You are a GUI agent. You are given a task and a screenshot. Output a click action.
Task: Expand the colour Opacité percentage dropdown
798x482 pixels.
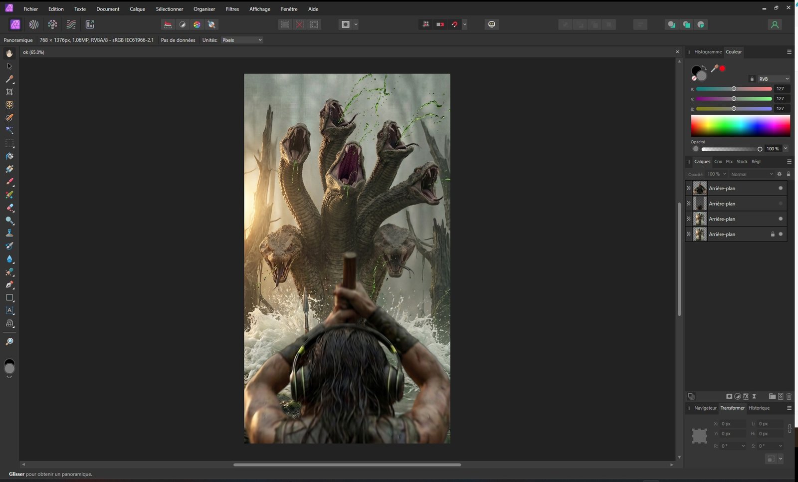[786, 149]
